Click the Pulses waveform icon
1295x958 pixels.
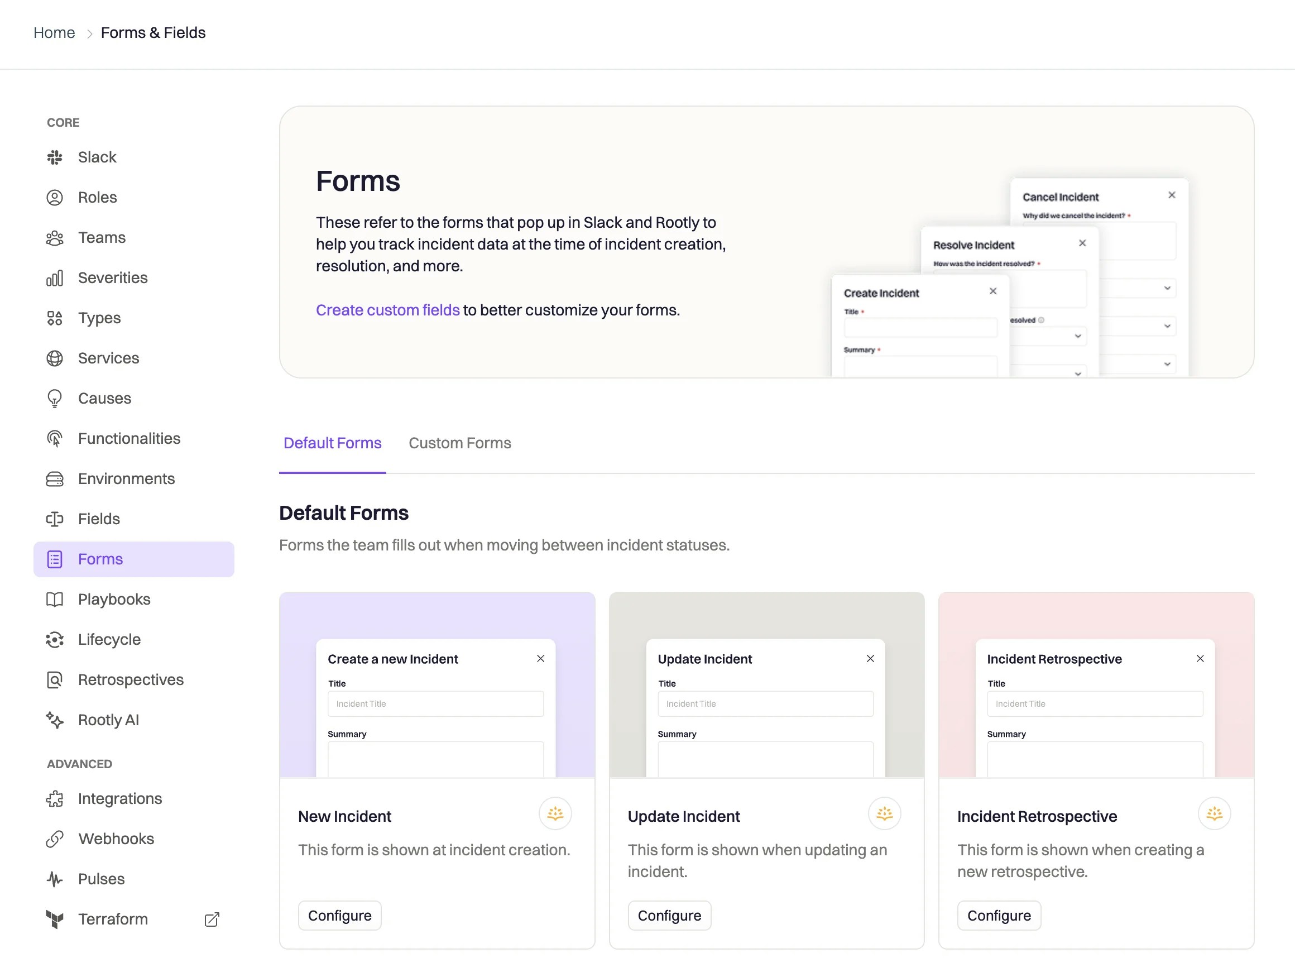[x=55, y=879]
